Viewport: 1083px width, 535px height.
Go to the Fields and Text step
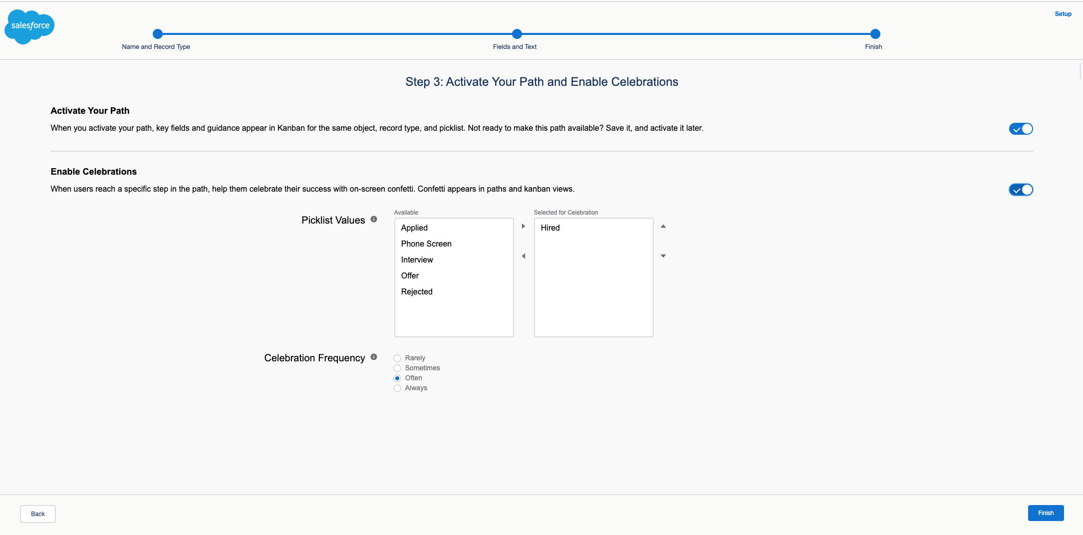517,34
